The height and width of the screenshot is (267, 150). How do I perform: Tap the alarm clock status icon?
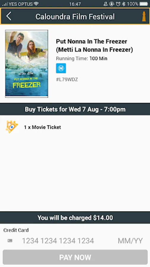tap(118, 4)
